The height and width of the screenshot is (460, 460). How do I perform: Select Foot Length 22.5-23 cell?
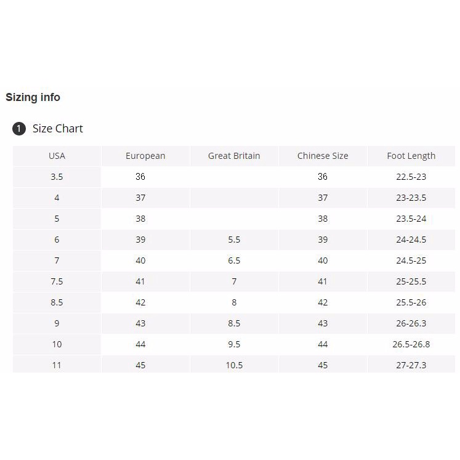411,177
